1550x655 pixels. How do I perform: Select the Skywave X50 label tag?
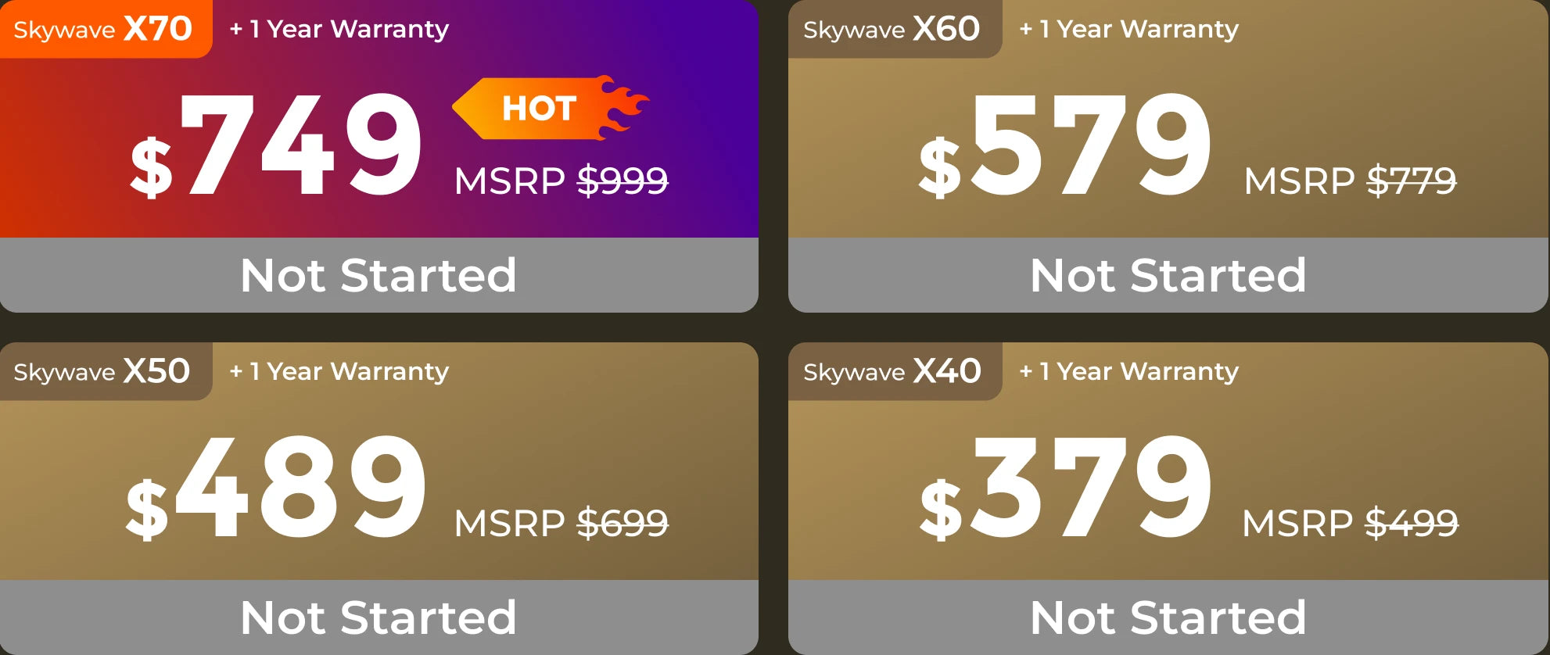click(106, 371)
